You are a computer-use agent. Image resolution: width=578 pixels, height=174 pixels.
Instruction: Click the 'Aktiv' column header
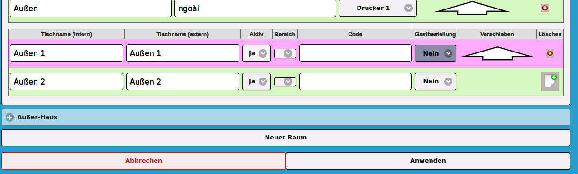coord(257,34)
